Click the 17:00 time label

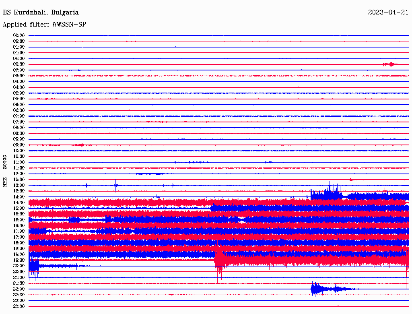[19, 231]
